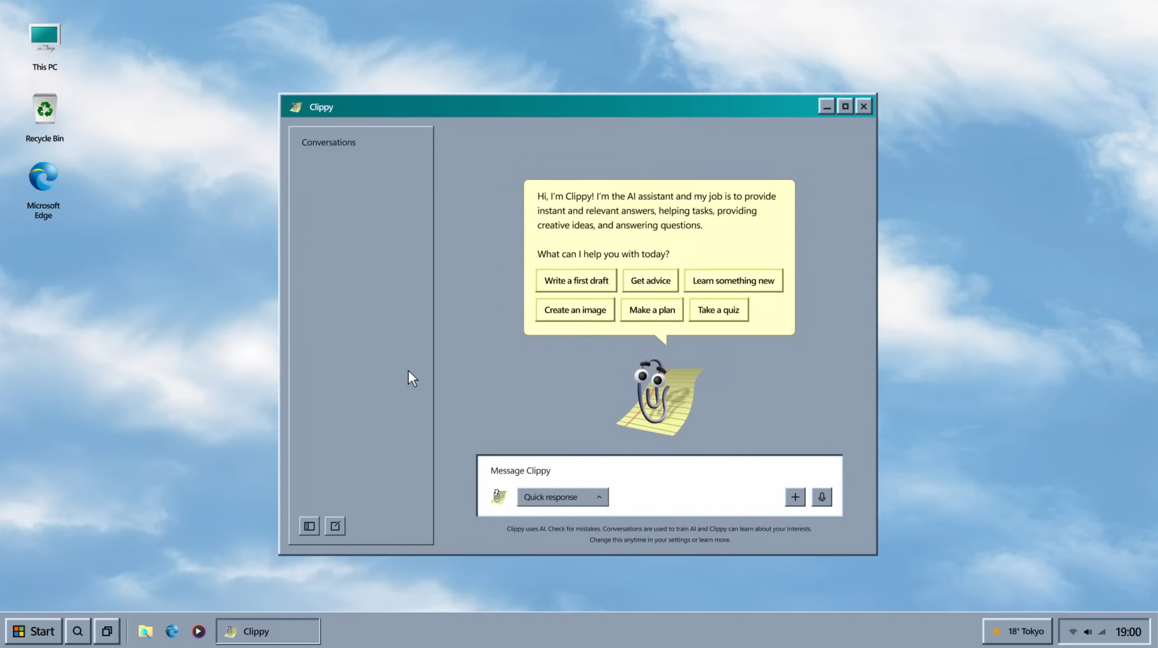Viewport: 1158px width, 648px height.
Task: Click the Create an image button
Action: [574, 309]
